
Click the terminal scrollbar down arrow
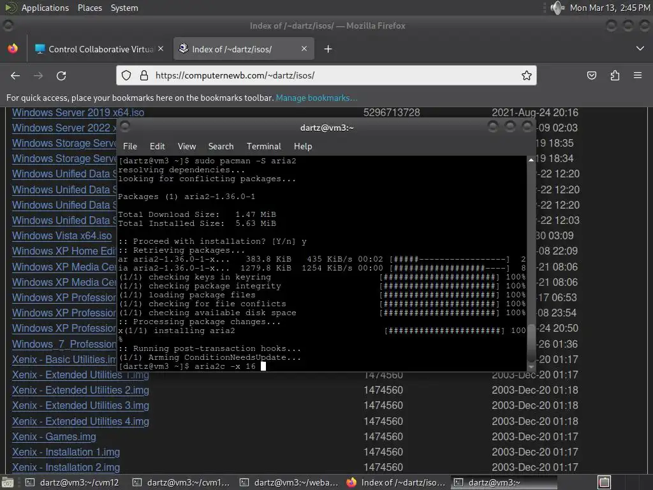tap(531, 367)
